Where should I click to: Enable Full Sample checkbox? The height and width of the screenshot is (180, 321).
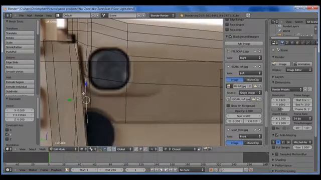pos(273,147)
